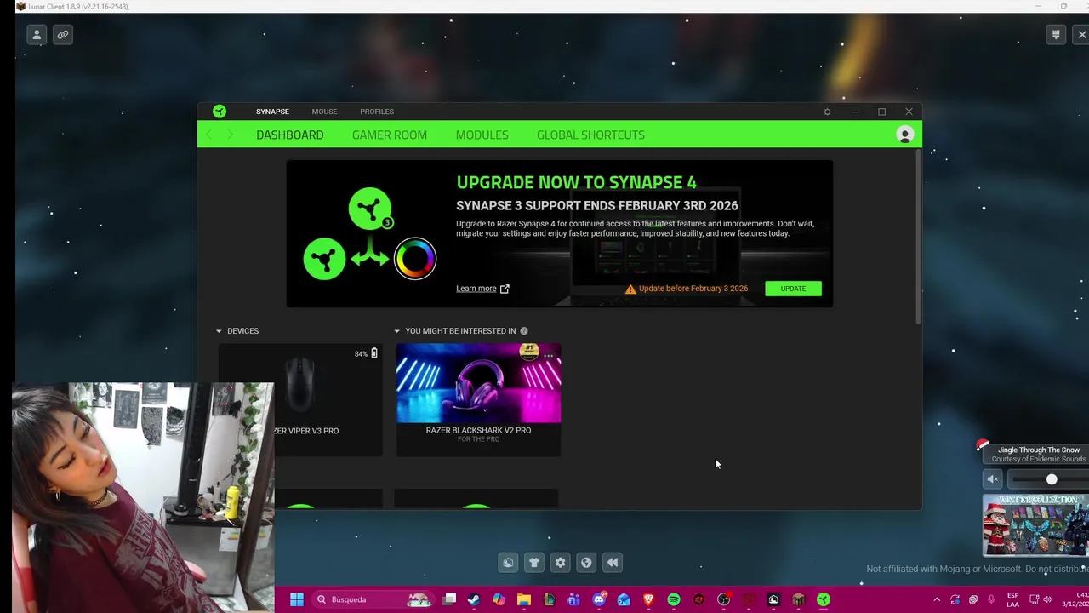Switch to the Synapse tab
1089x613 pixels.
[x=272, y=112]
